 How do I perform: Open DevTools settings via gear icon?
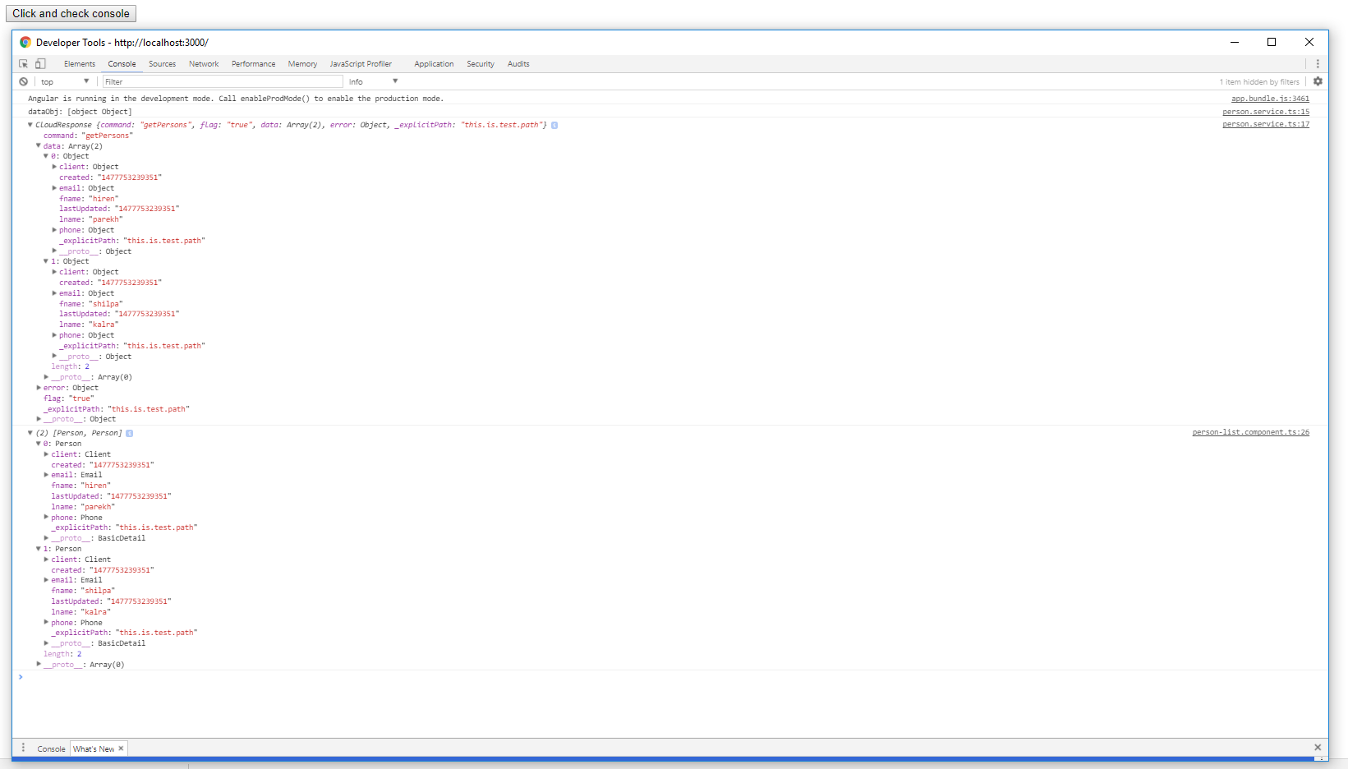click(x=1318, y=81)
